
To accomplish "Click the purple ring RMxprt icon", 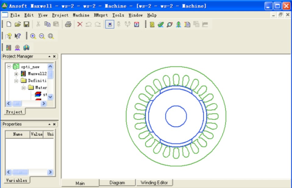I will [17, 48].
